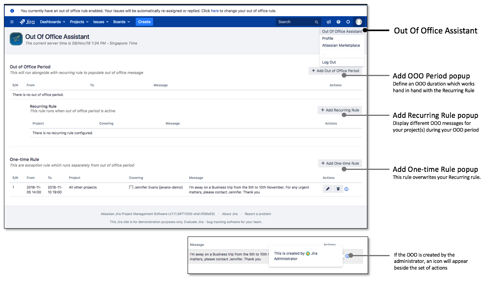The width and height of the screenshot is (484, 283).
Task: Click the info icon beside rule actions
Action: tap(346, 189)
